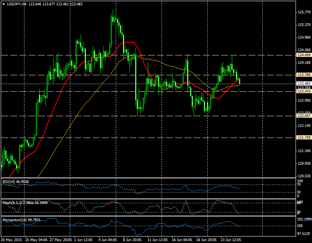Click the 125.770 price scale value

[303, 12]
